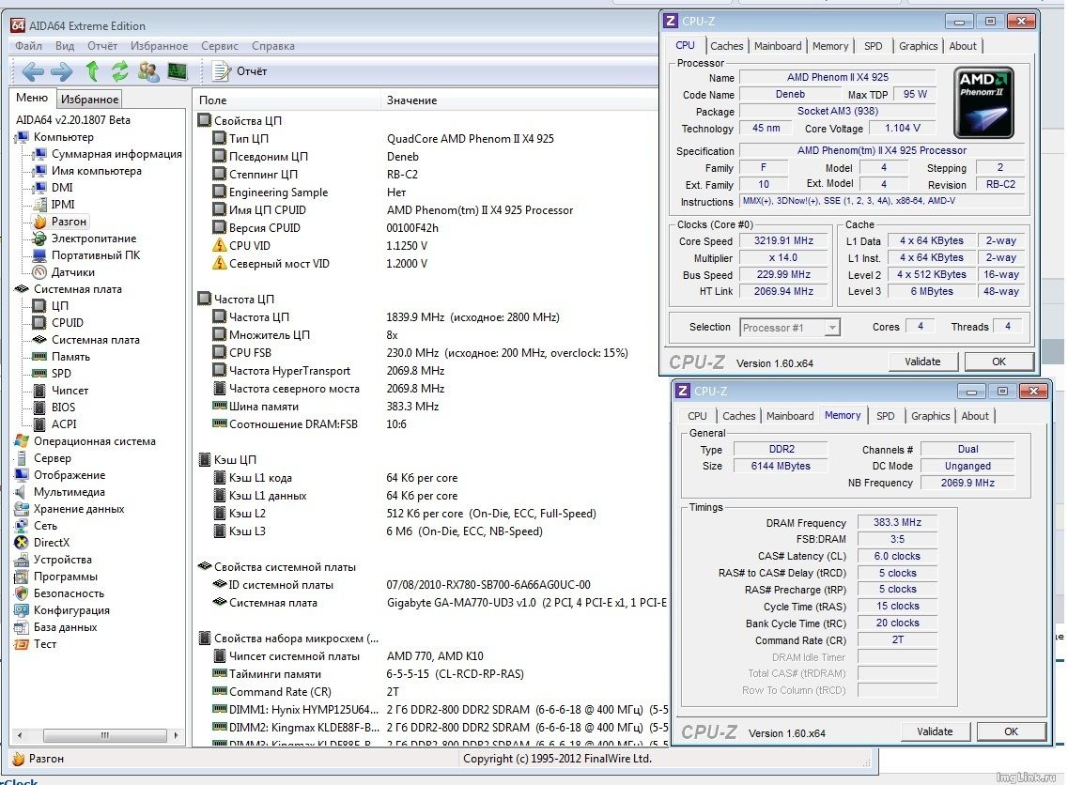Select Электропитание in the tree

click(x=94, y=239)
